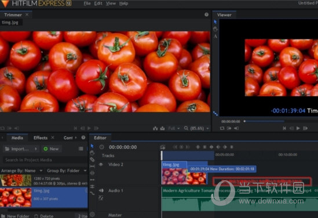Select the timeline slip tool
Image resolution: width=318 pixels, height=218 pixels.
tap(92, 166)
